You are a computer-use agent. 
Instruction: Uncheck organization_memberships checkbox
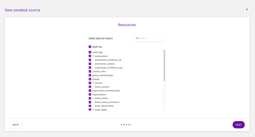[x=90, y=91]
